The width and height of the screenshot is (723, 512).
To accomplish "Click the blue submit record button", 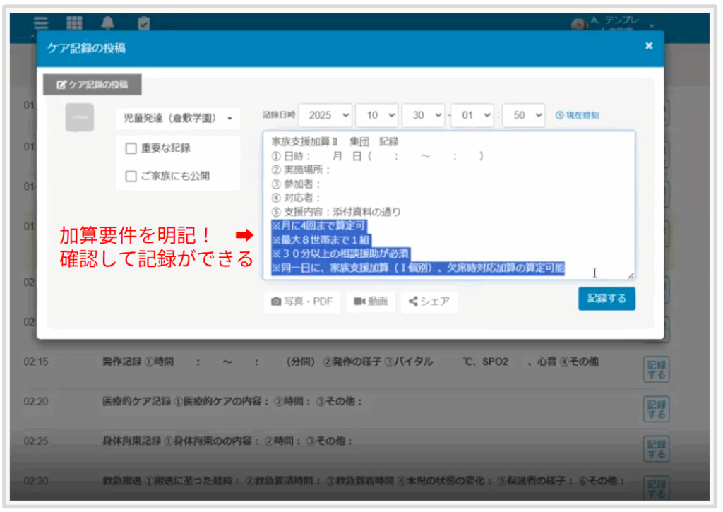I will click(x=607, y=298).
